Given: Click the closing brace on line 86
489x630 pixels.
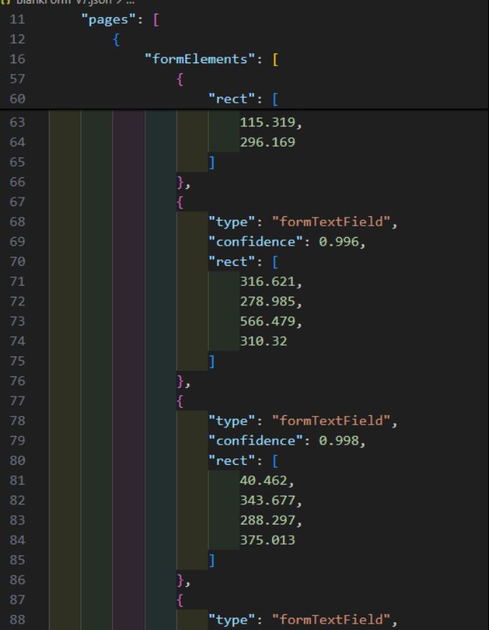Looking at the screenshot, I should [180, 580].
